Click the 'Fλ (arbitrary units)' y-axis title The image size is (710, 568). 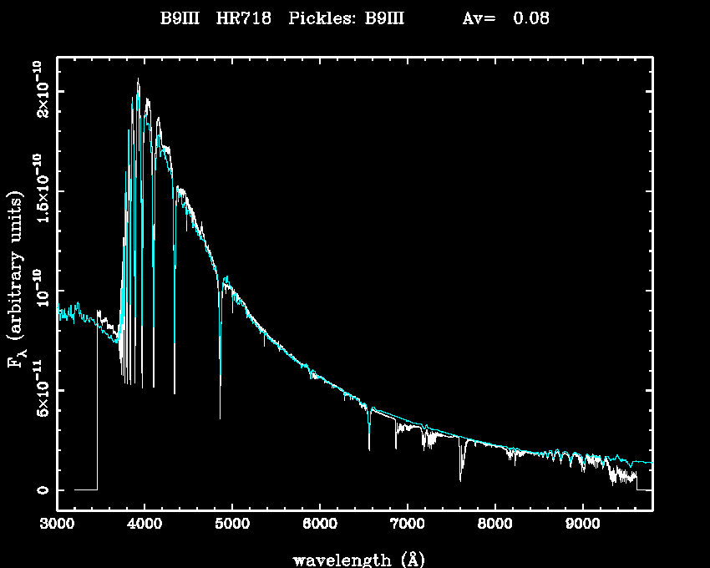16,281
